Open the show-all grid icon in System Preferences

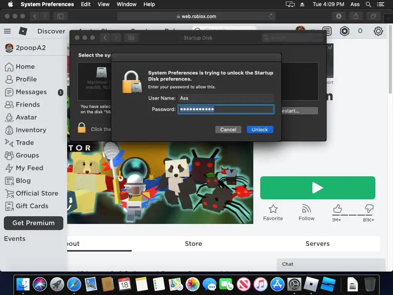(x=131, y=38)
